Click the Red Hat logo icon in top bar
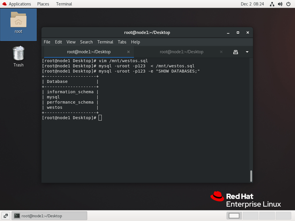295x221 pixels. tap(5, 4)
